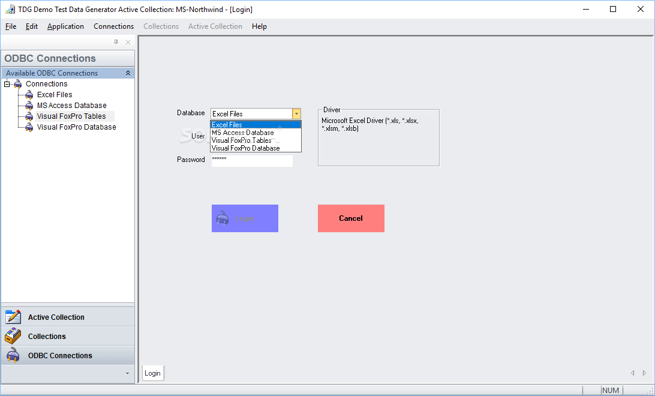
Task: Open the Help menu
Action: [259, 26]
